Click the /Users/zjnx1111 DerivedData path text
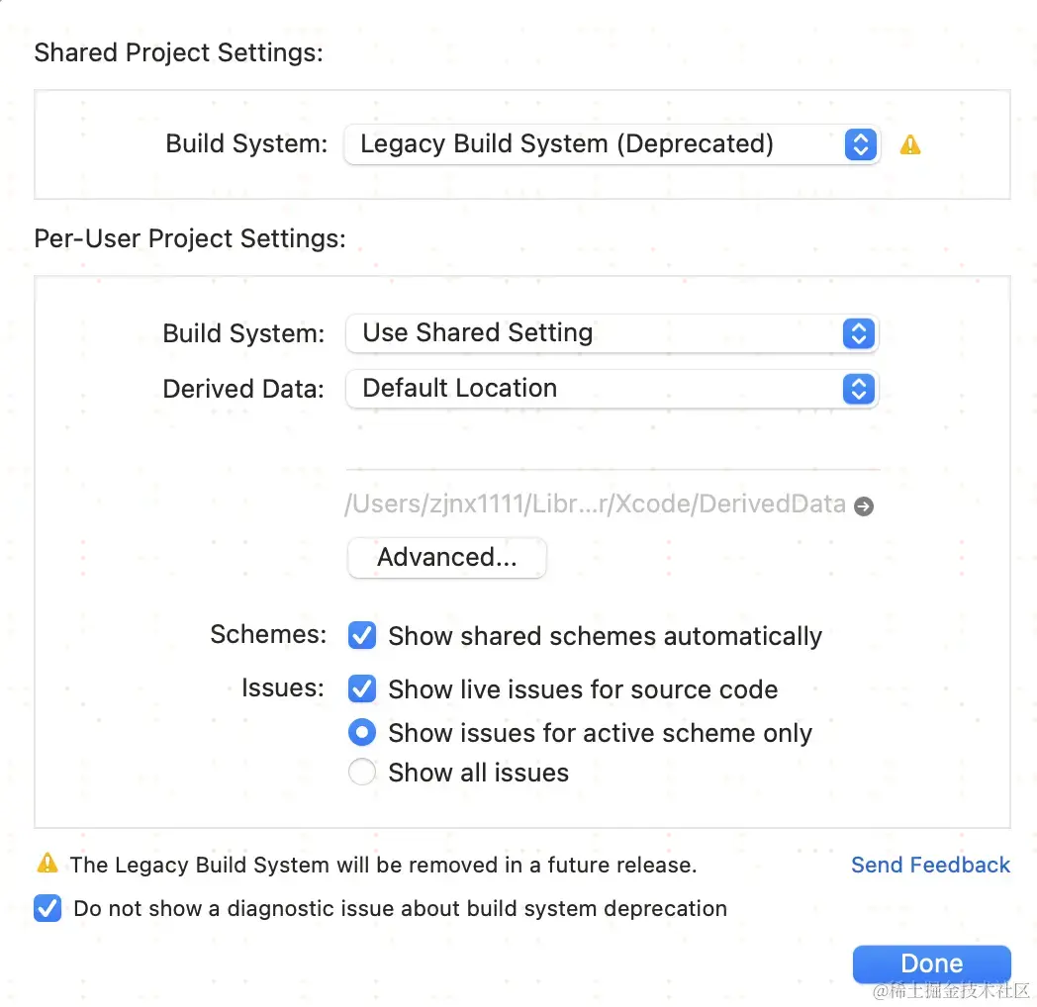 [x=595, y=503]
